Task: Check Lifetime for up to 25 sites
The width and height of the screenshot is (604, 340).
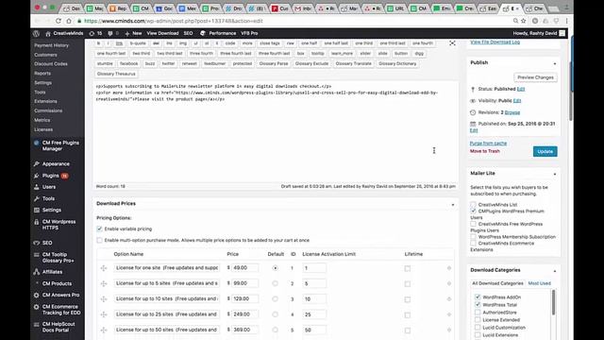Action: coord(408,314)
